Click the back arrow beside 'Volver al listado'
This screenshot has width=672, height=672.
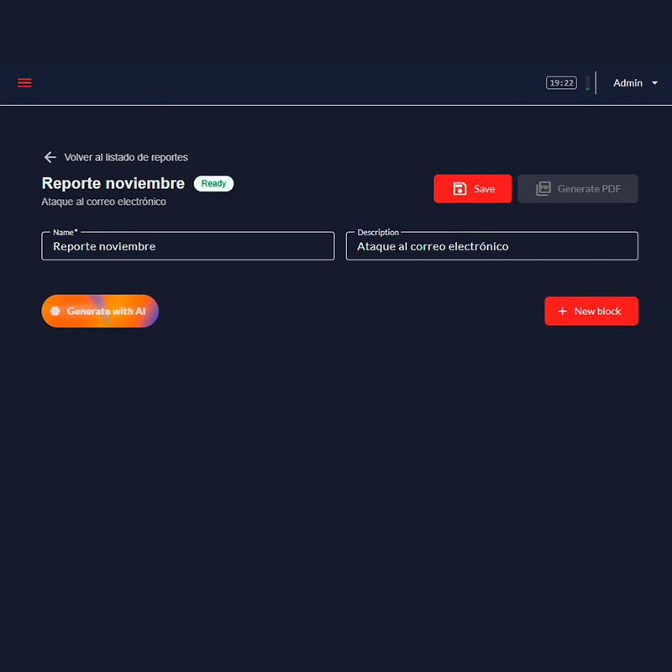(x=50, y=156)
